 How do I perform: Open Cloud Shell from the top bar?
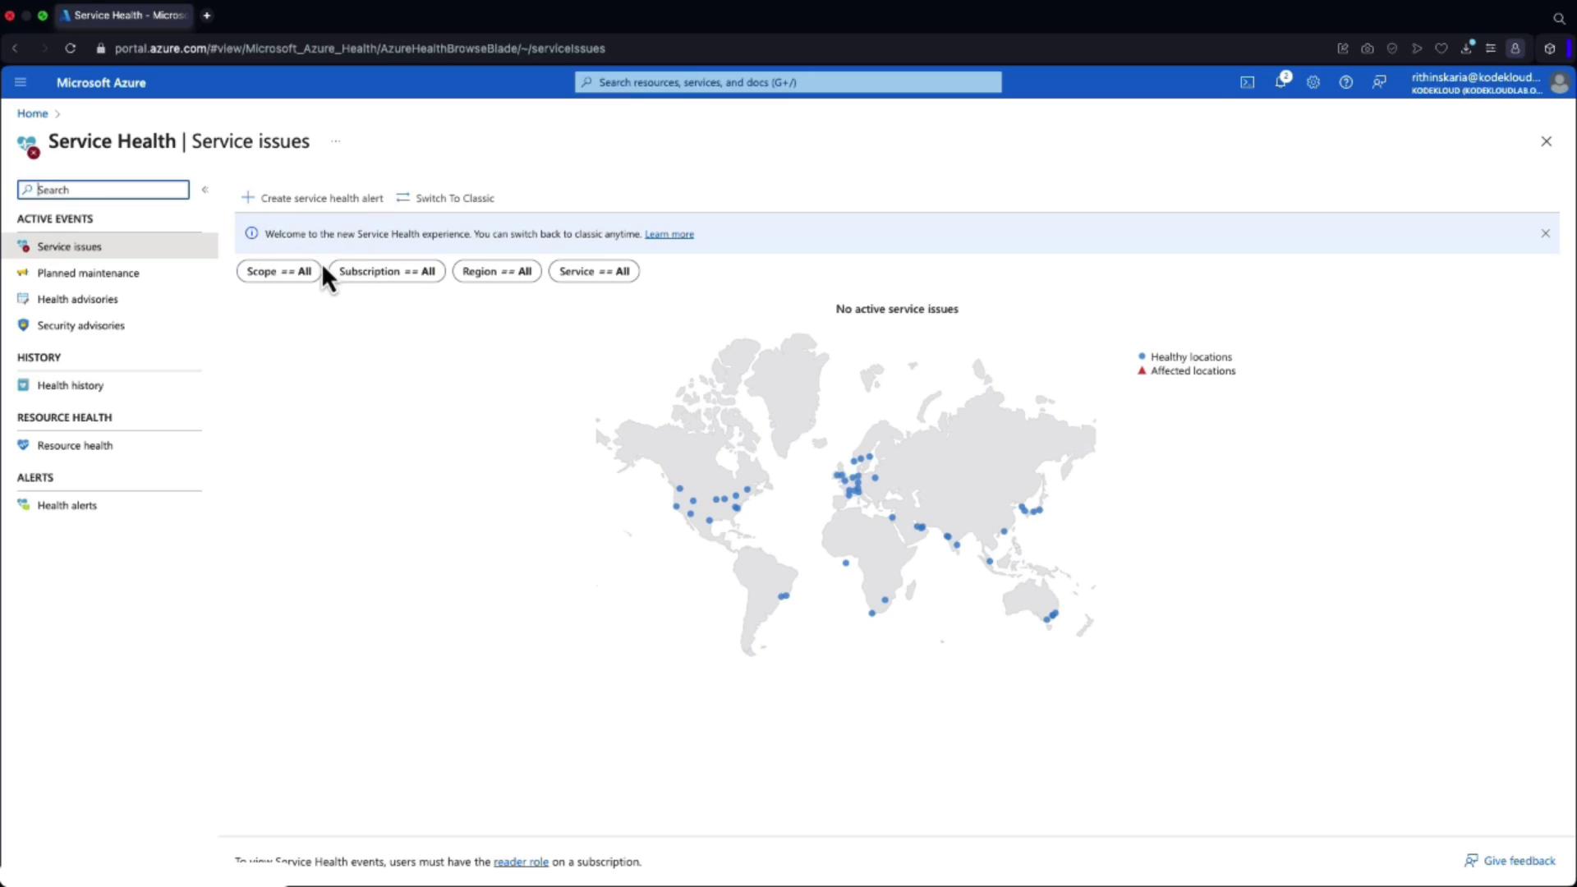(x=1247, y=82)
